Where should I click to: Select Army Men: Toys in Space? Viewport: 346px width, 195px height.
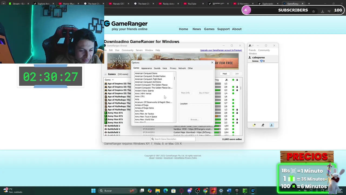[146, 117]
